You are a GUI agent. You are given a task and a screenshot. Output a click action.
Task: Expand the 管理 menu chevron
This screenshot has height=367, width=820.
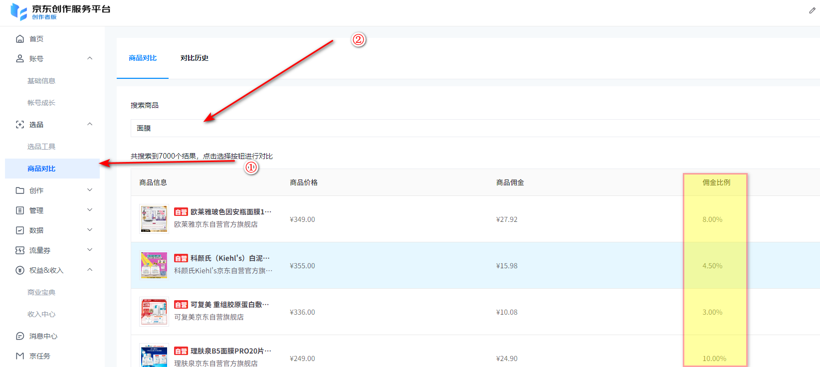[90, 210]
